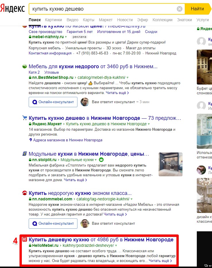This screenshot has width=212, height=268.
Task: Open dropdown arrow after Модульные кухни breadcrumb
Action: click(96, 160)
